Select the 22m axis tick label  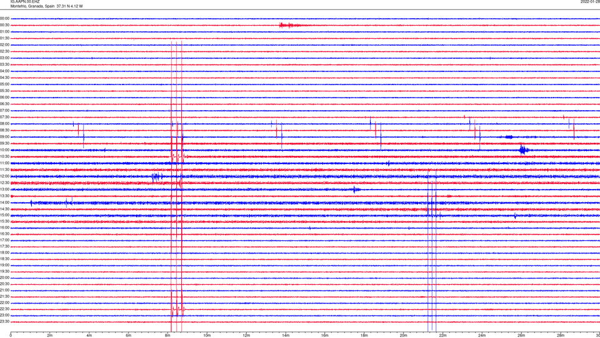442,335
